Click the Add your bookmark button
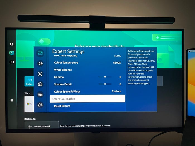The height and width of the screenshot is (146, 195). (x=42, y=125)
